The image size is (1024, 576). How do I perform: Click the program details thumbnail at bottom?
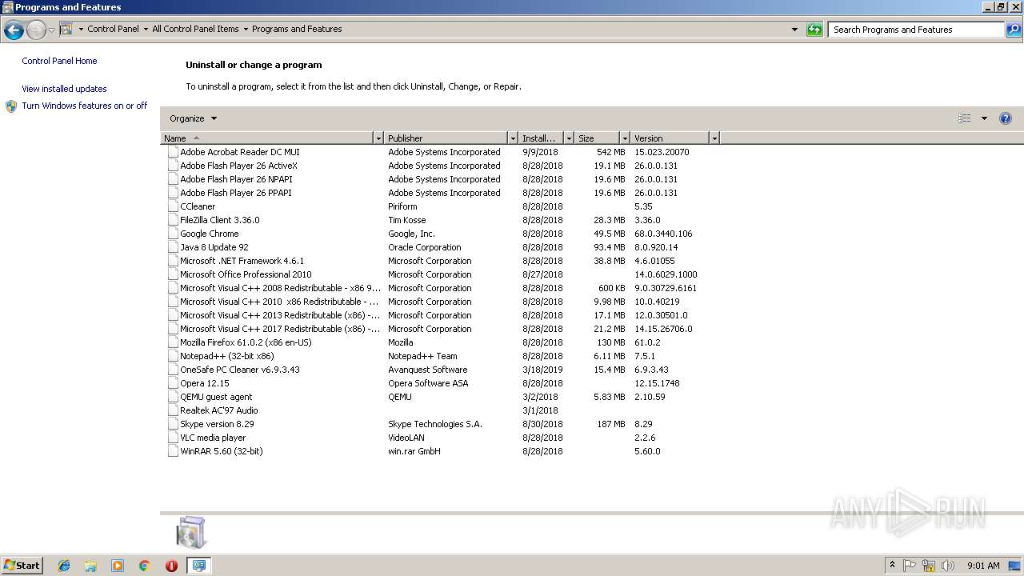point(191,533)
